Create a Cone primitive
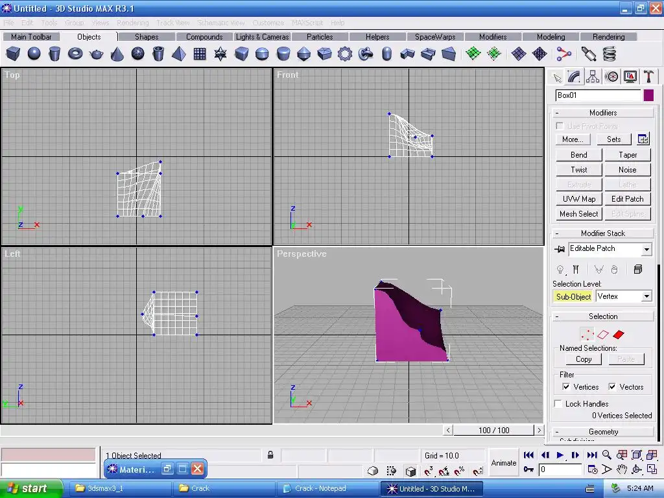This screenshot has width=664, height=498. coord(117,54)
